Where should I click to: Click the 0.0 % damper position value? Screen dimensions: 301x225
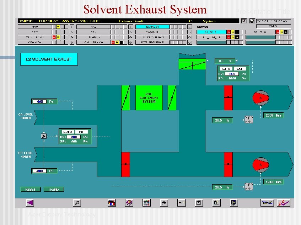[x=225, y=61]
